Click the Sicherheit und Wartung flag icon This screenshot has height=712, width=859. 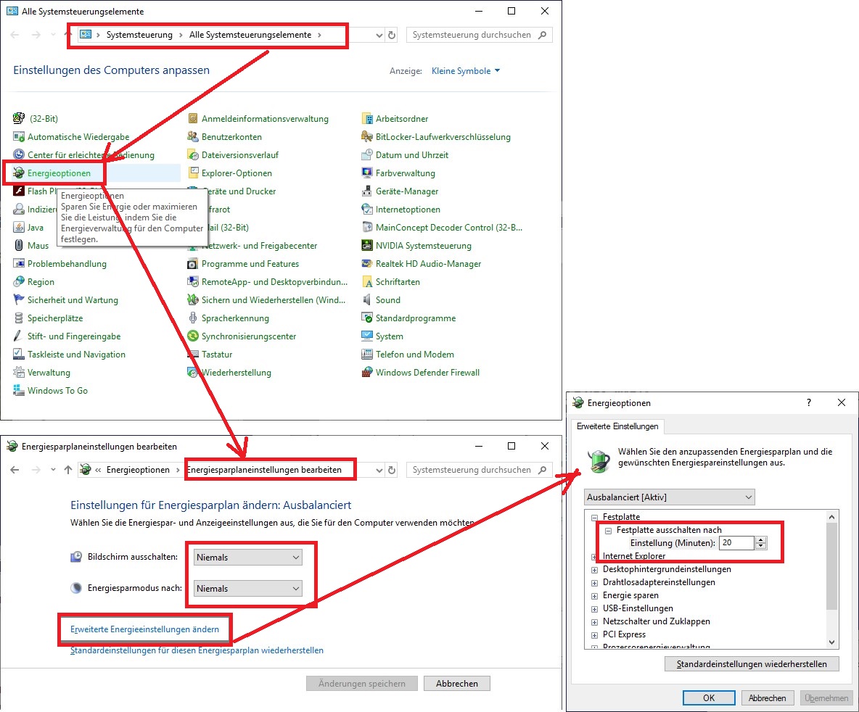(x=19, y=299)
